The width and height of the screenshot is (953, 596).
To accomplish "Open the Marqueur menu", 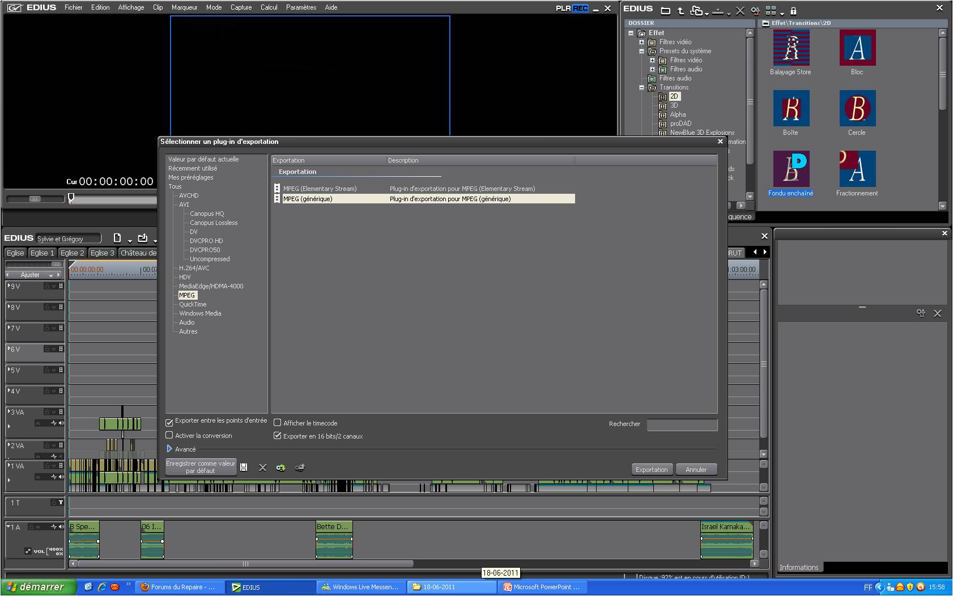I will (184, 7).
